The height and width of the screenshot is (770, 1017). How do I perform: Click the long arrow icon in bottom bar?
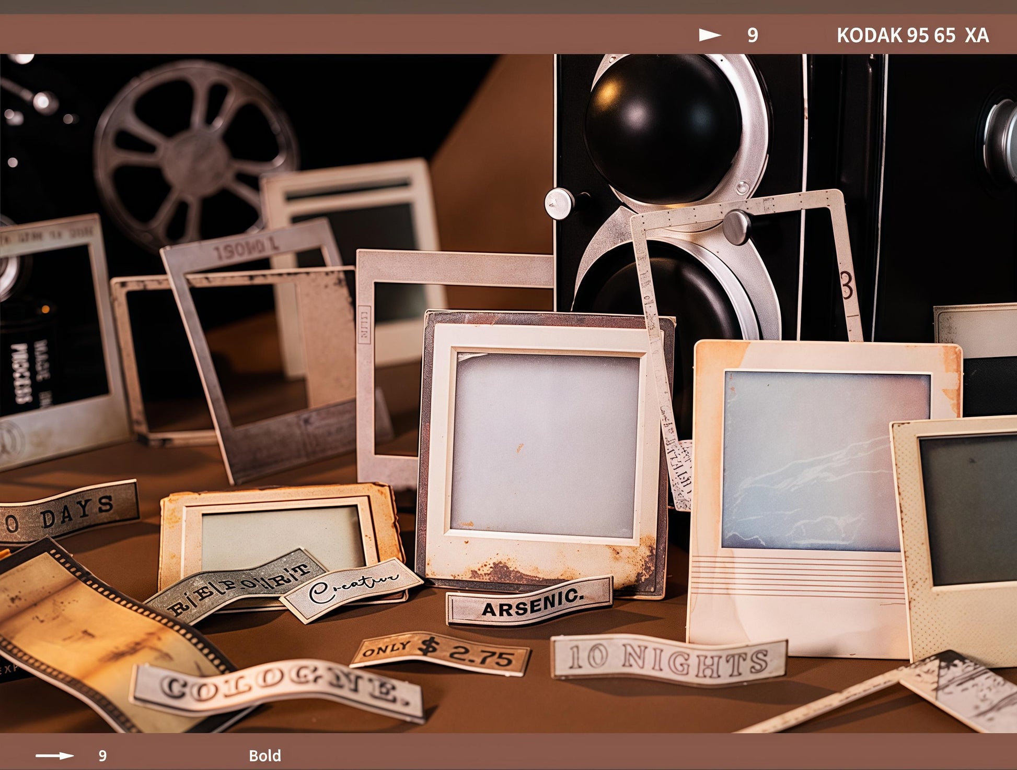[54, 755]
